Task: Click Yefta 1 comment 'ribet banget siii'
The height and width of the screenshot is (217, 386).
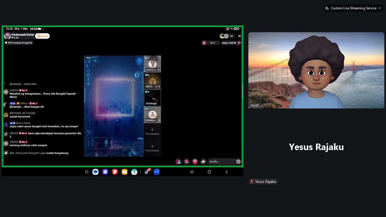Action: 27,105
